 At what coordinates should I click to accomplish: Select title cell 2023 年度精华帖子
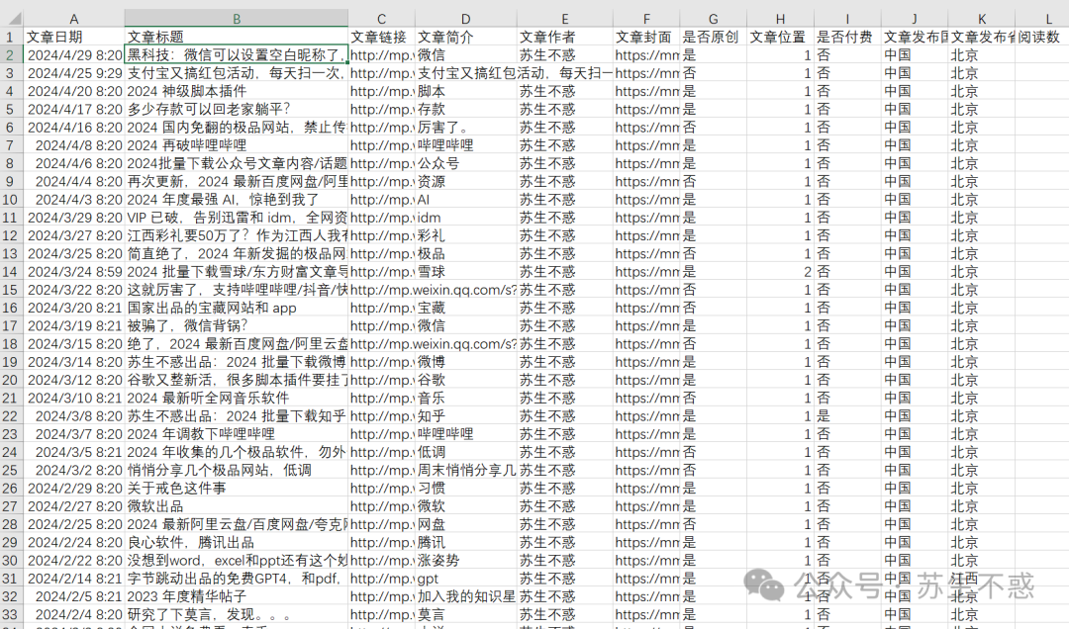click(237, 597)
